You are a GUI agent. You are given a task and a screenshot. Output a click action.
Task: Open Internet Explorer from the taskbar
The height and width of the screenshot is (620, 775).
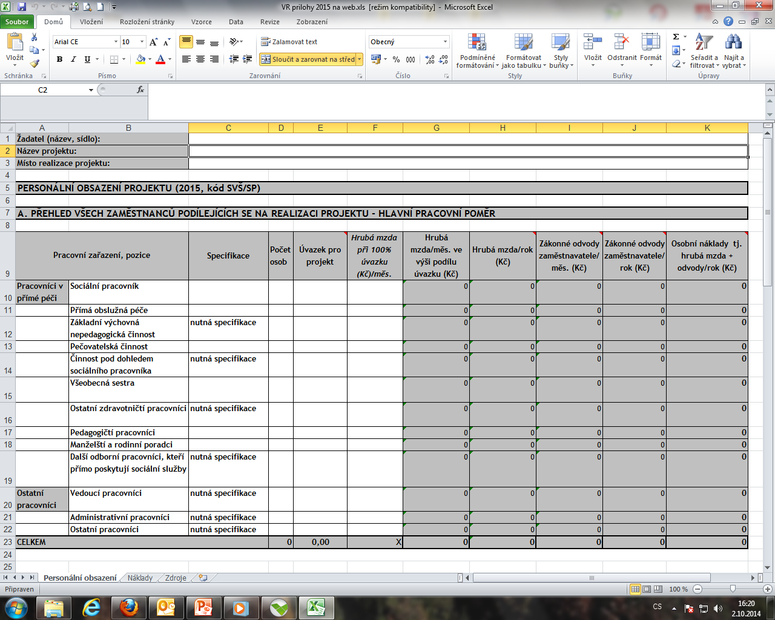(x=91, y=607)
